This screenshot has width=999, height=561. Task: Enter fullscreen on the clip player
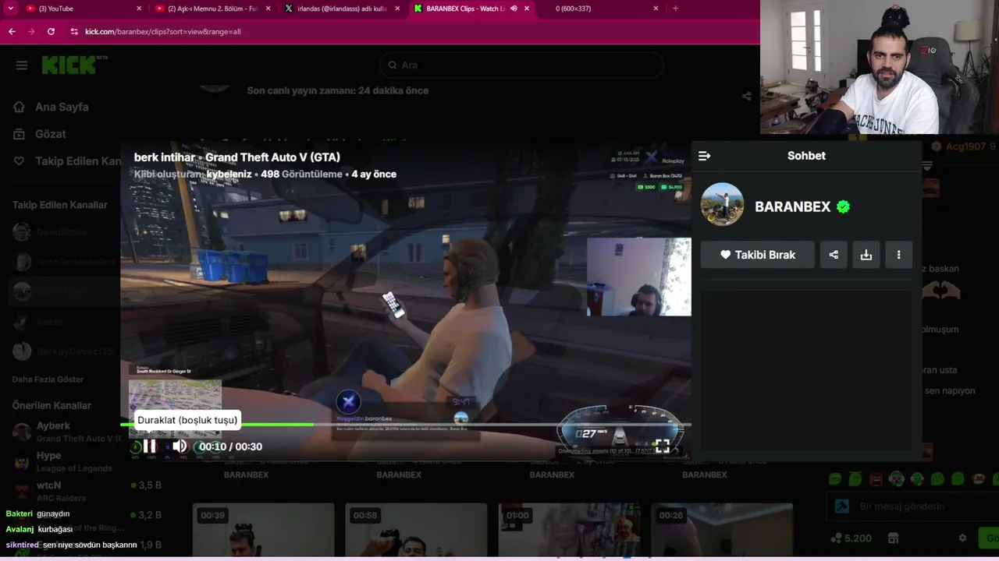(x=662, y=446)
